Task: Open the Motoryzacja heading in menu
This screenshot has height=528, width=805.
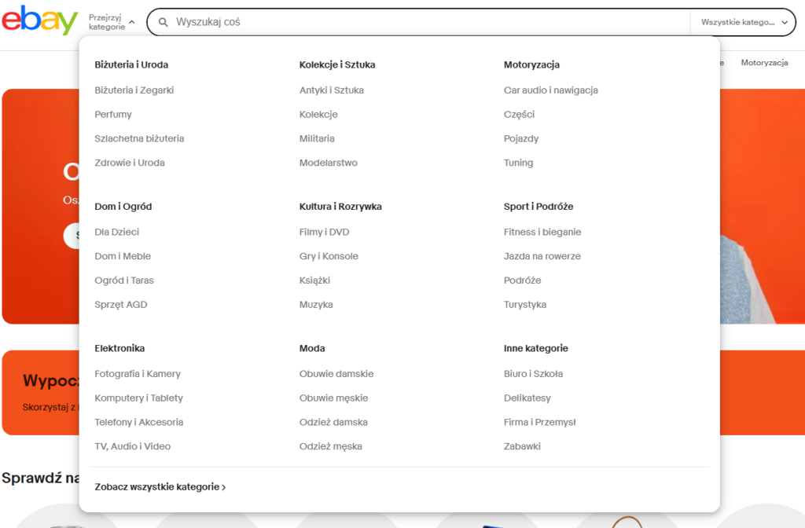Action: 531,65
